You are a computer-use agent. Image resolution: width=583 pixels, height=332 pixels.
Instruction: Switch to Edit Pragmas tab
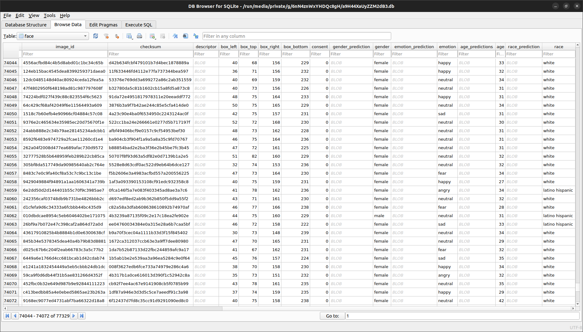click(103, 25)
